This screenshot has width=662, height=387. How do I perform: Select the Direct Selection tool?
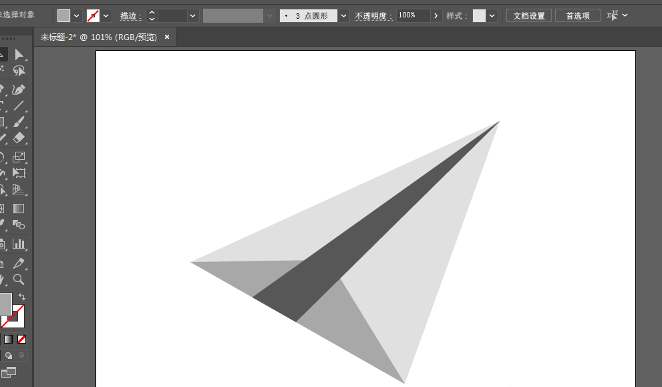19,55
